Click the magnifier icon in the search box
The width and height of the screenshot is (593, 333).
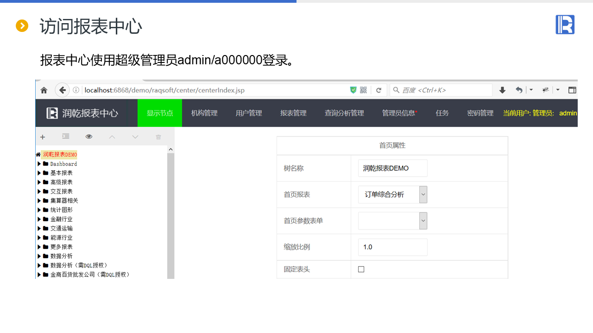pos(396,90)
